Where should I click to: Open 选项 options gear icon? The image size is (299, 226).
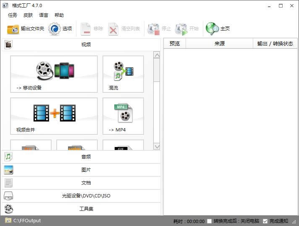54,29
